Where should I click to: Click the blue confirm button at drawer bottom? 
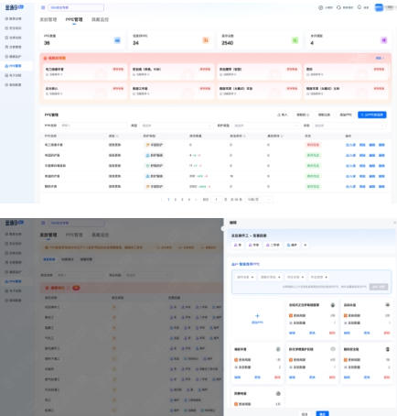[322, 413]
